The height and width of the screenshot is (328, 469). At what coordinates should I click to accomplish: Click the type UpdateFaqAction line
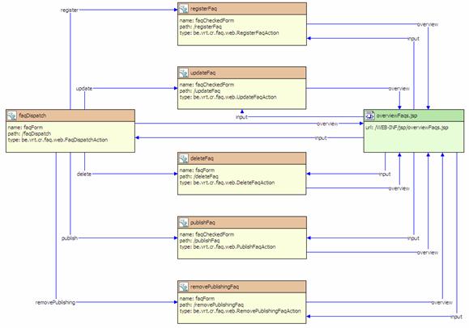228,97
